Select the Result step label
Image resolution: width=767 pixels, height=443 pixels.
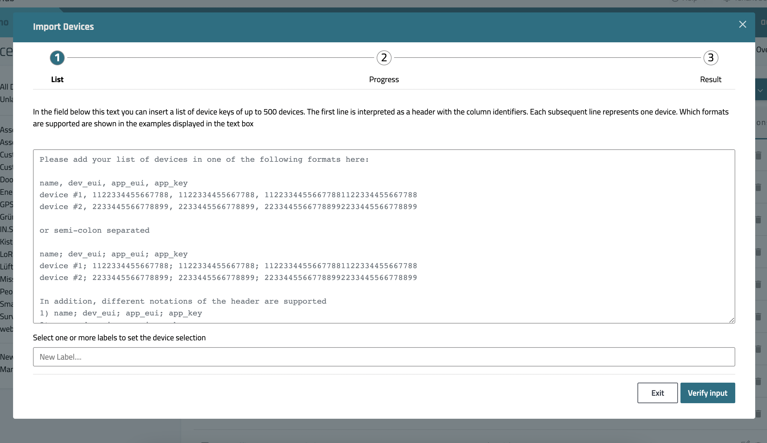(x=711, y=80)
